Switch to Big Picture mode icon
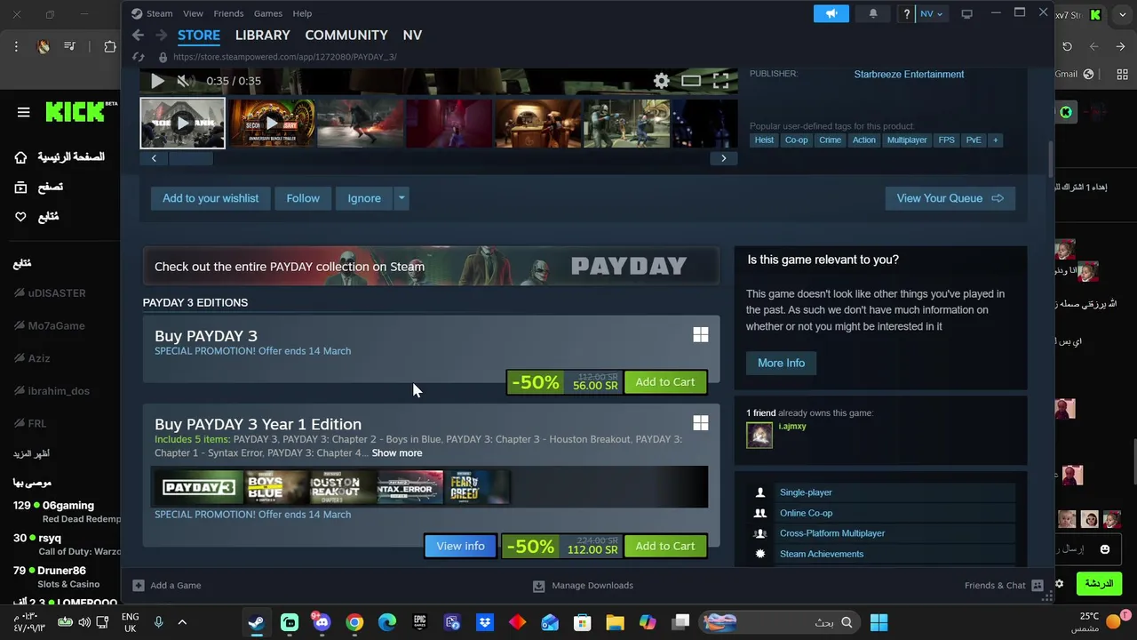 [x=967, y=13]
